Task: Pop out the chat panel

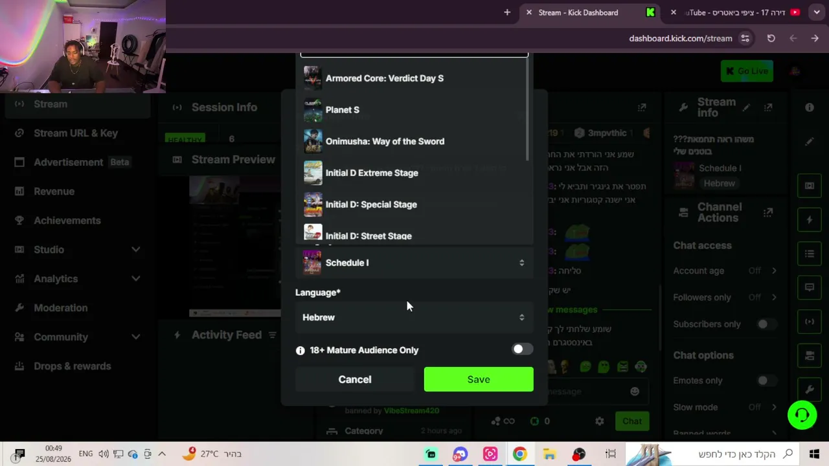Action: click(642, 107)
